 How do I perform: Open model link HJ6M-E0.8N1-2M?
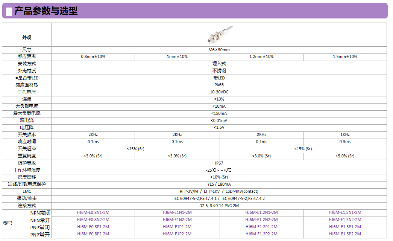click(93, 212)
